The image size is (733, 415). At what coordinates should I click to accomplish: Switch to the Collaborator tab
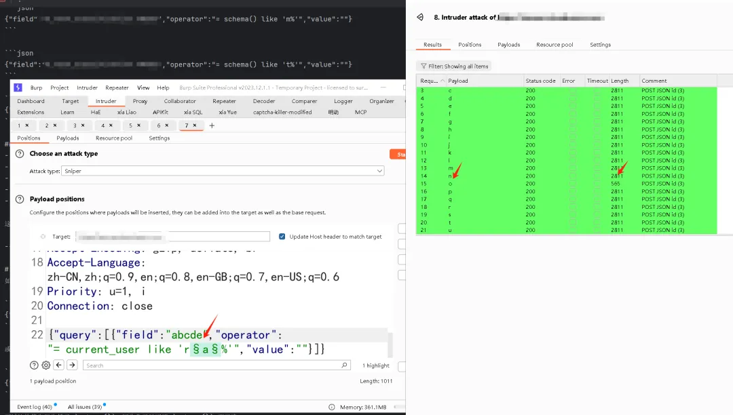[180, 101]
